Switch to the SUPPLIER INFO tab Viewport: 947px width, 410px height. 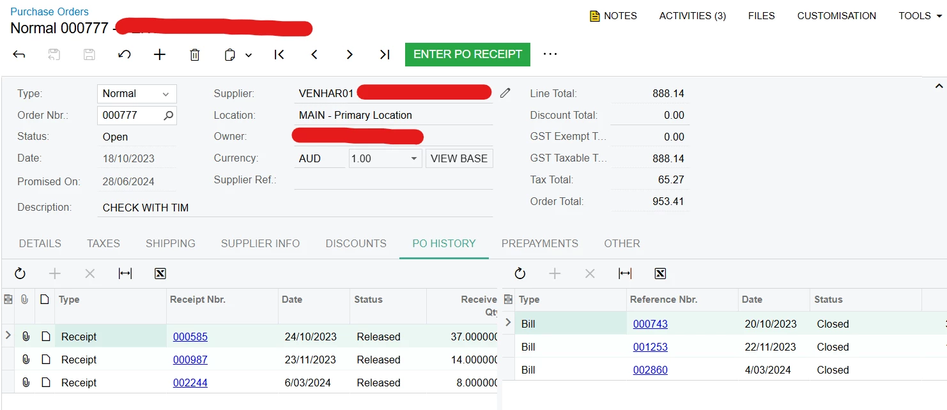click(260, 243)
